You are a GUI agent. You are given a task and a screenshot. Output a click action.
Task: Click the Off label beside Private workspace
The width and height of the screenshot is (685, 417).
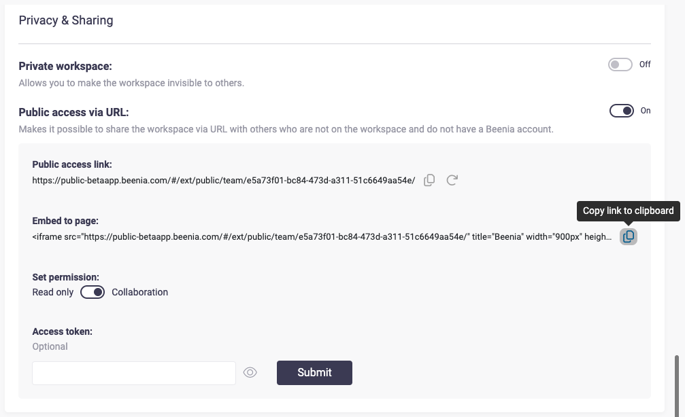pos(645,65)
